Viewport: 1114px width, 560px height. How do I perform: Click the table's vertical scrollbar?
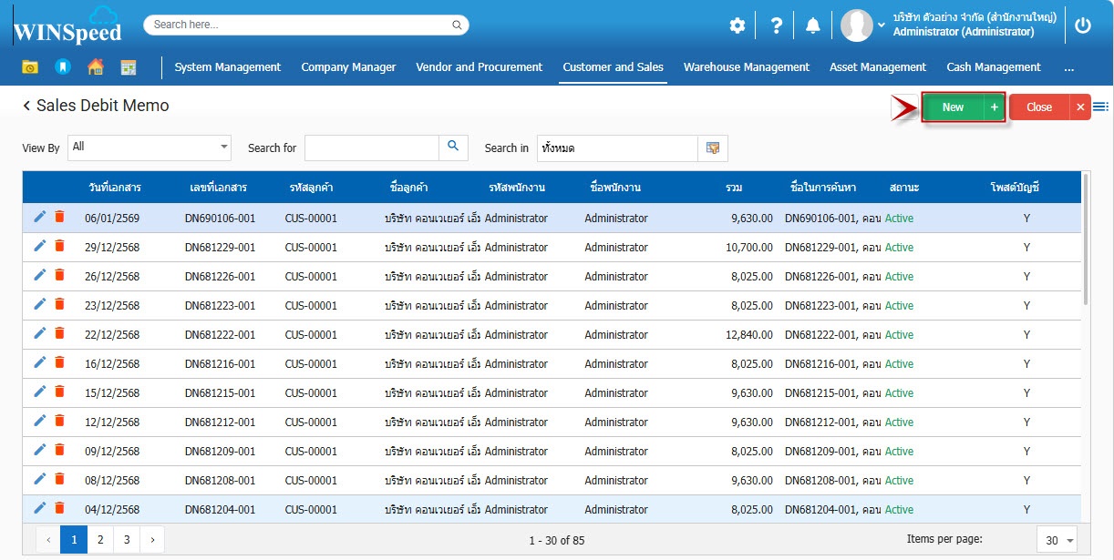coord(1085,246)
